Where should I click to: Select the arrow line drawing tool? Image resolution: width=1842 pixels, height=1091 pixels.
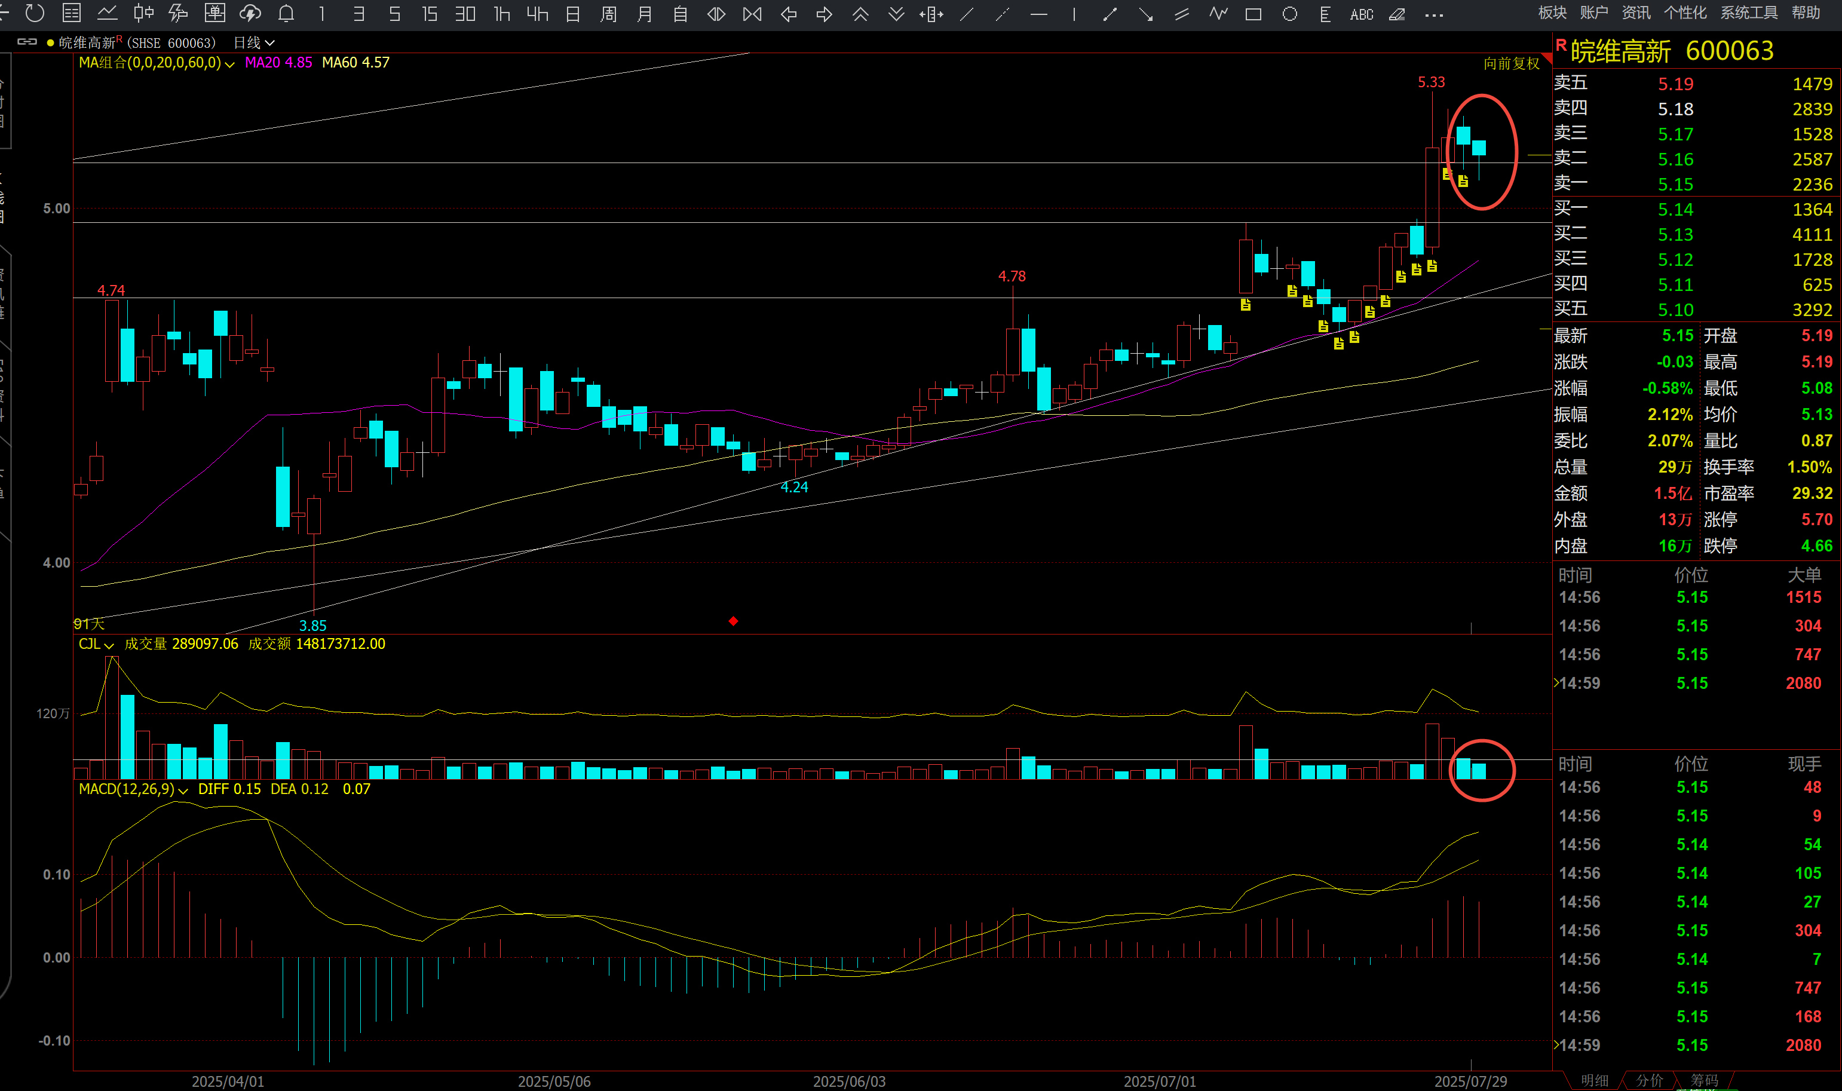tap(1146, 14)
